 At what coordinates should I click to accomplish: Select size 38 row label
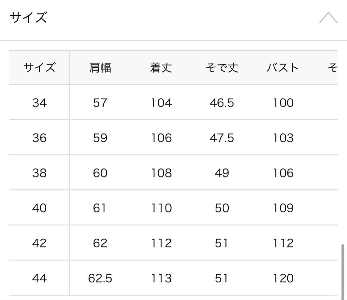click(39, 173)
